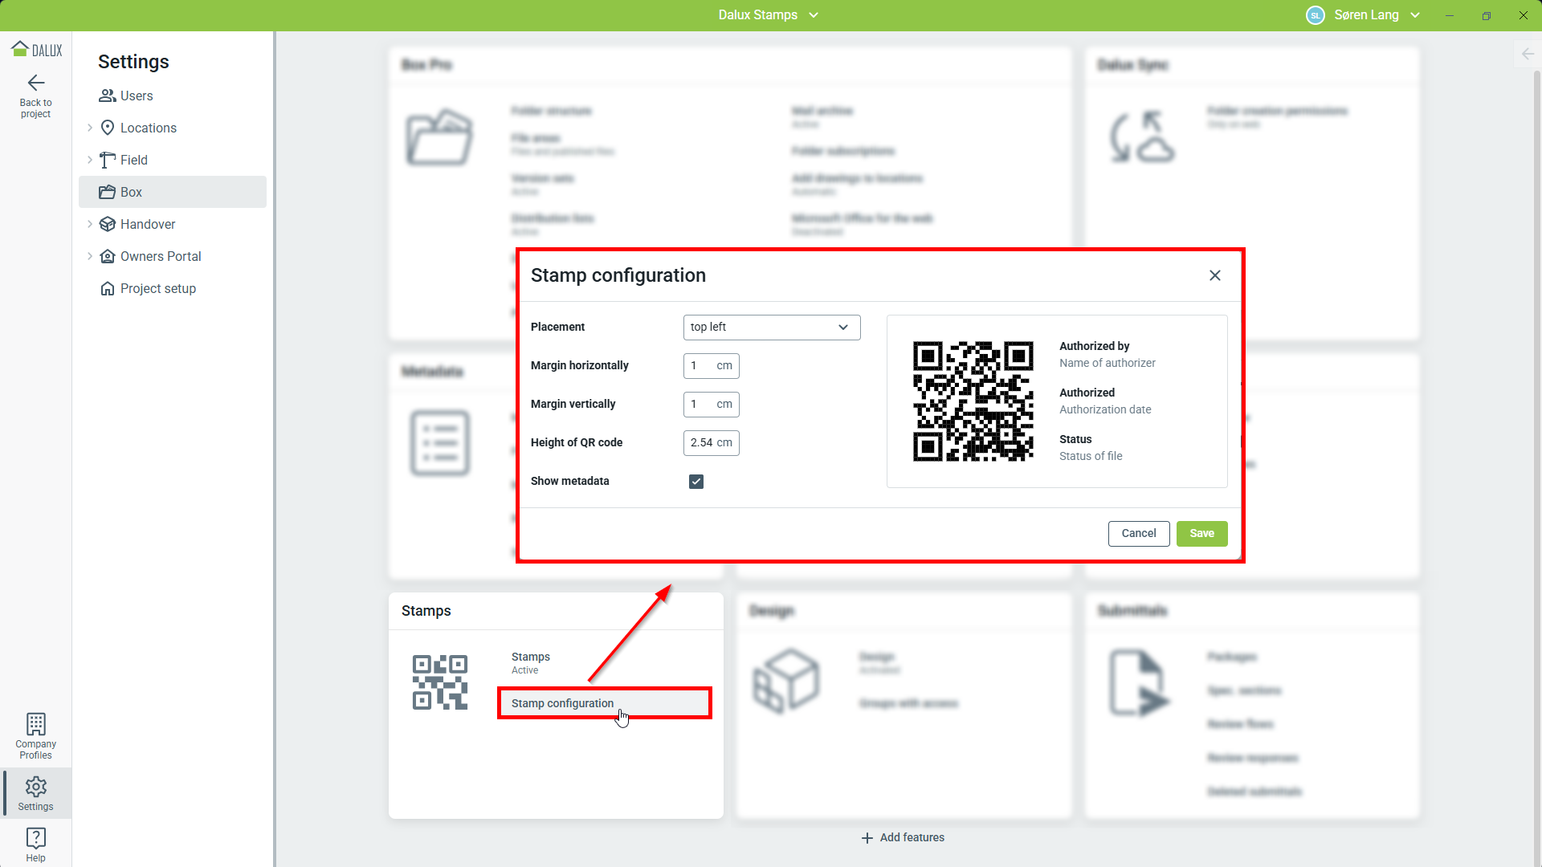Expand the Owners Portal settings item
This screenshot has height=867, width=1542.
point(90,256)
